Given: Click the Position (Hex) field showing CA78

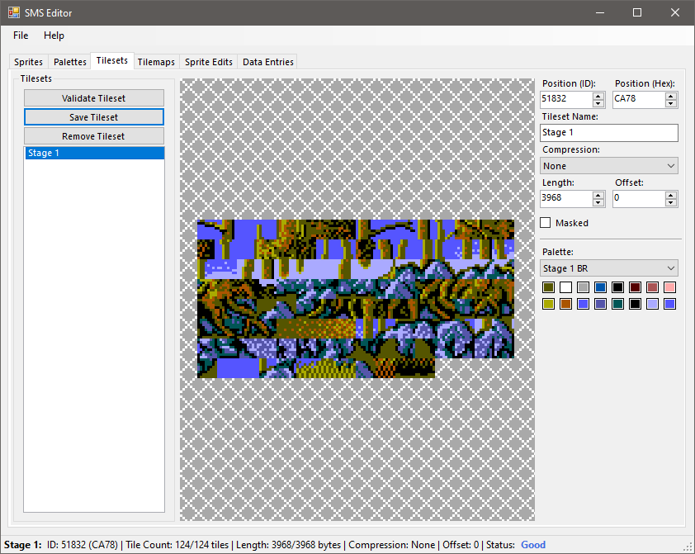Looking at the screenshot, I should tap(639, 99).
